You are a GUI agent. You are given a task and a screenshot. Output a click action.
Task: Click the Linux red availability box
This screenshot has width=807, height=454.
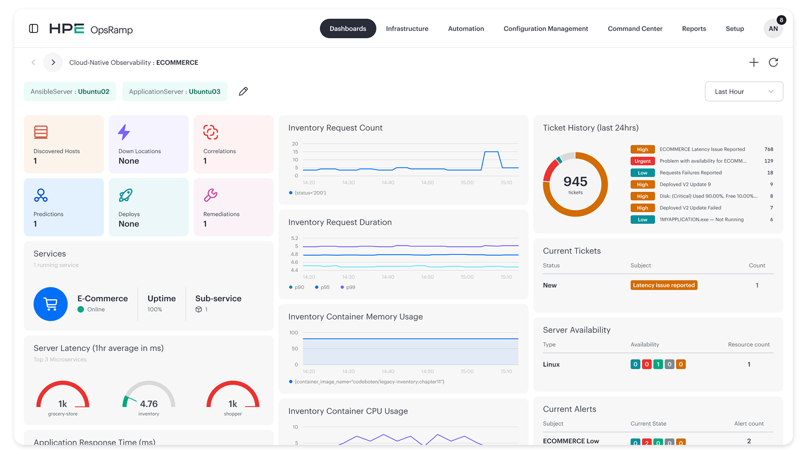pos(647,364)
